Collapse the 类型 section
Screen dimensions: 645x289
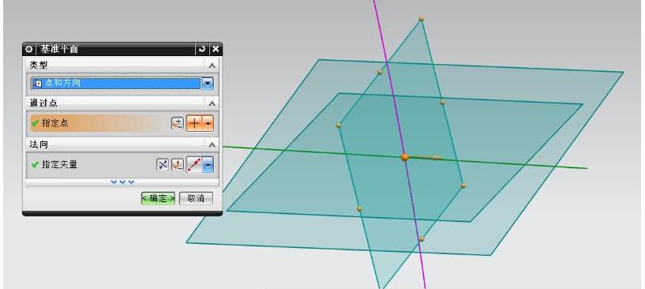pos(212,66)
